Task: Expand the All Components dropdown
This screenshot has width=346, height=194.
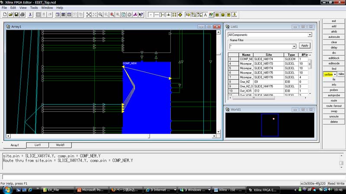Action: pyautogui.click(x=310, y=35)
